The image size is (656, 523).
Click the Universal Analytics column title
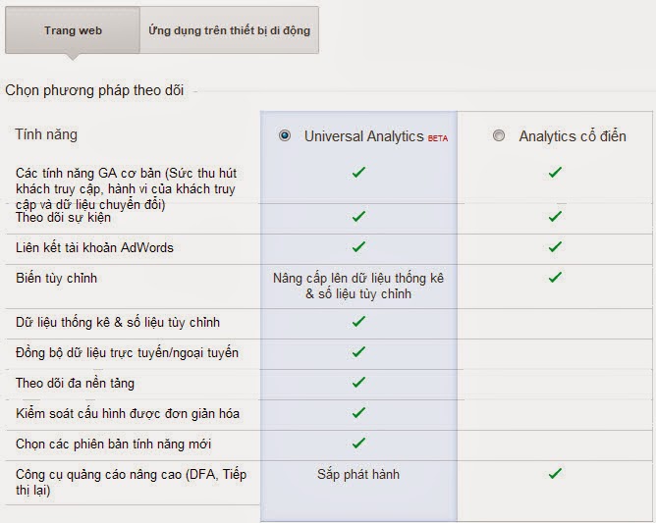pos(364,136)
